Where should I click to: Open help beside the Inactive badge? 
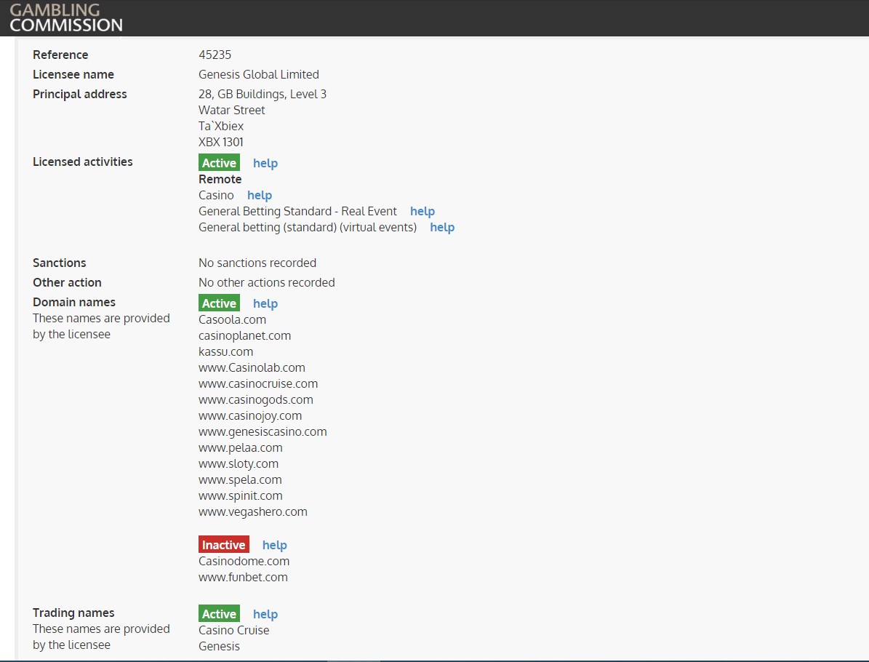tap(274, 545)
